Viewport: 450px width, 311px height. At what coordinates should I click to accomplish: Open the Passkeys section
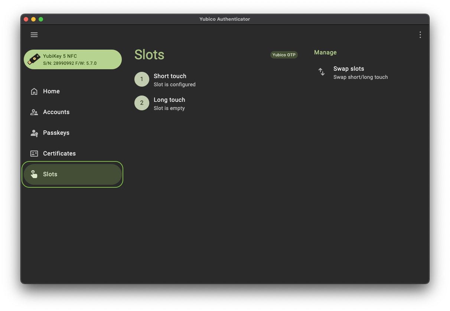73,133
